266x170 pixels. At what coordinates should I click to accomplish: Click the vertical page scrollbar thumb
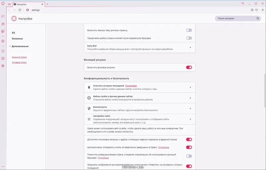(265, 91)
